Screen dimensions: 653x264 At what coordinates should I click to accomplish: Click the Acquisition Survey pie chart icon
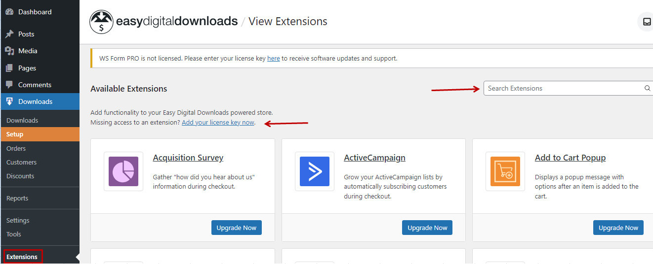123,171
